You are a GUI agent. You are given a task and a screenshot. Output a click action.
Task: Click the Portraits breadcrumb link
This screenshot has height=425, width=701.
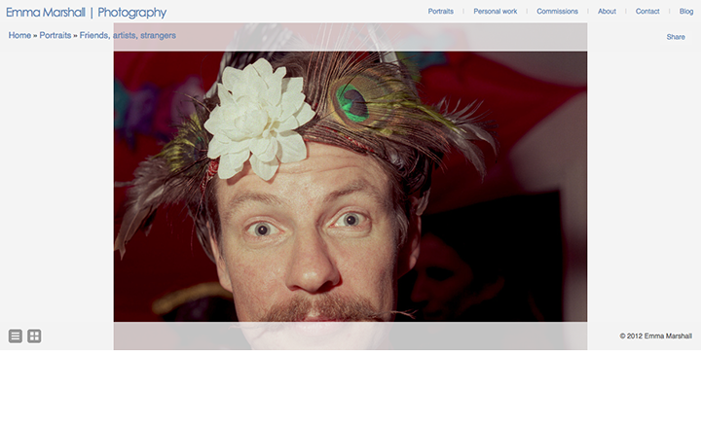[x=55, y=35]
